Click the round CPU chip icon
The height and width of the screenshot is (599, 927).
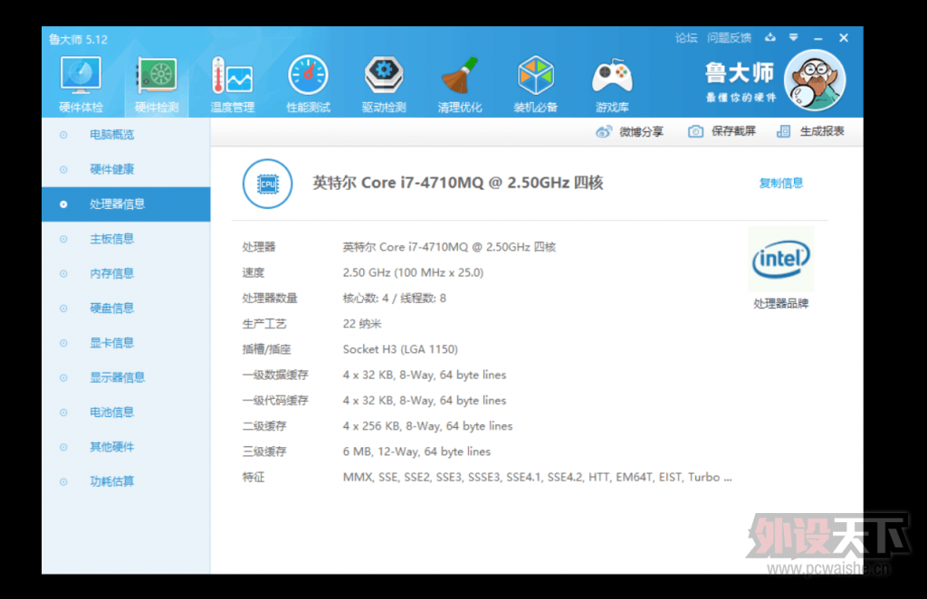[267, 184]
